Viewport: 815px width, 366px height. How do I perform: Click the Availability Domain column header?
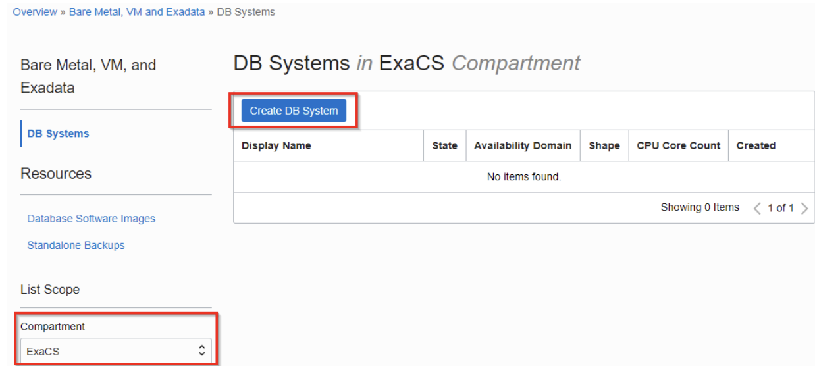click(x=522, y=146)
